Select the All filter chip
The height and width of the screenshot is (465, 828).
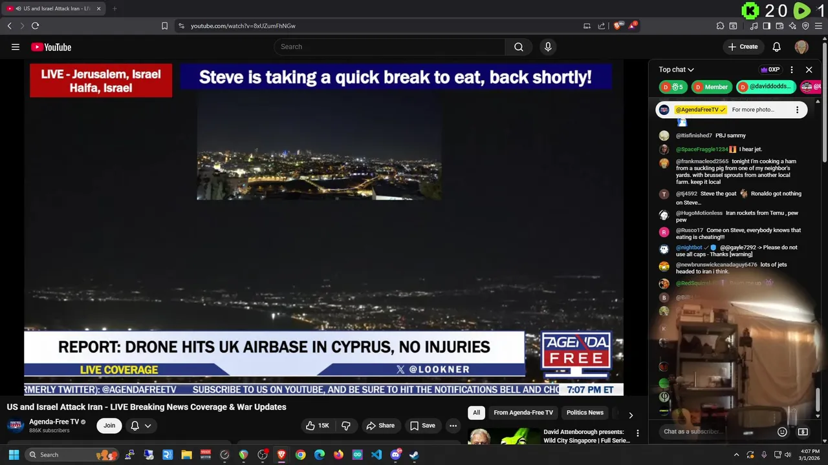click(476, 413)
